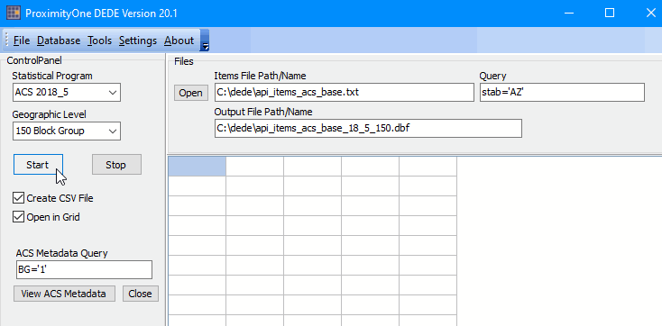Screen dimensions: 662x326
Task: Open the File menu
Action: 22,41
